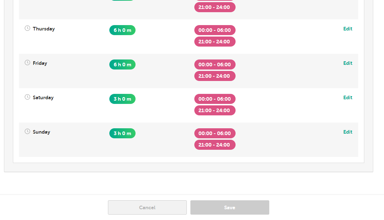This screenshot has width=384, height=220.
Task: Select Friday's 21:00 - 24:00 blocked period
Action: [x=215, y=76]
